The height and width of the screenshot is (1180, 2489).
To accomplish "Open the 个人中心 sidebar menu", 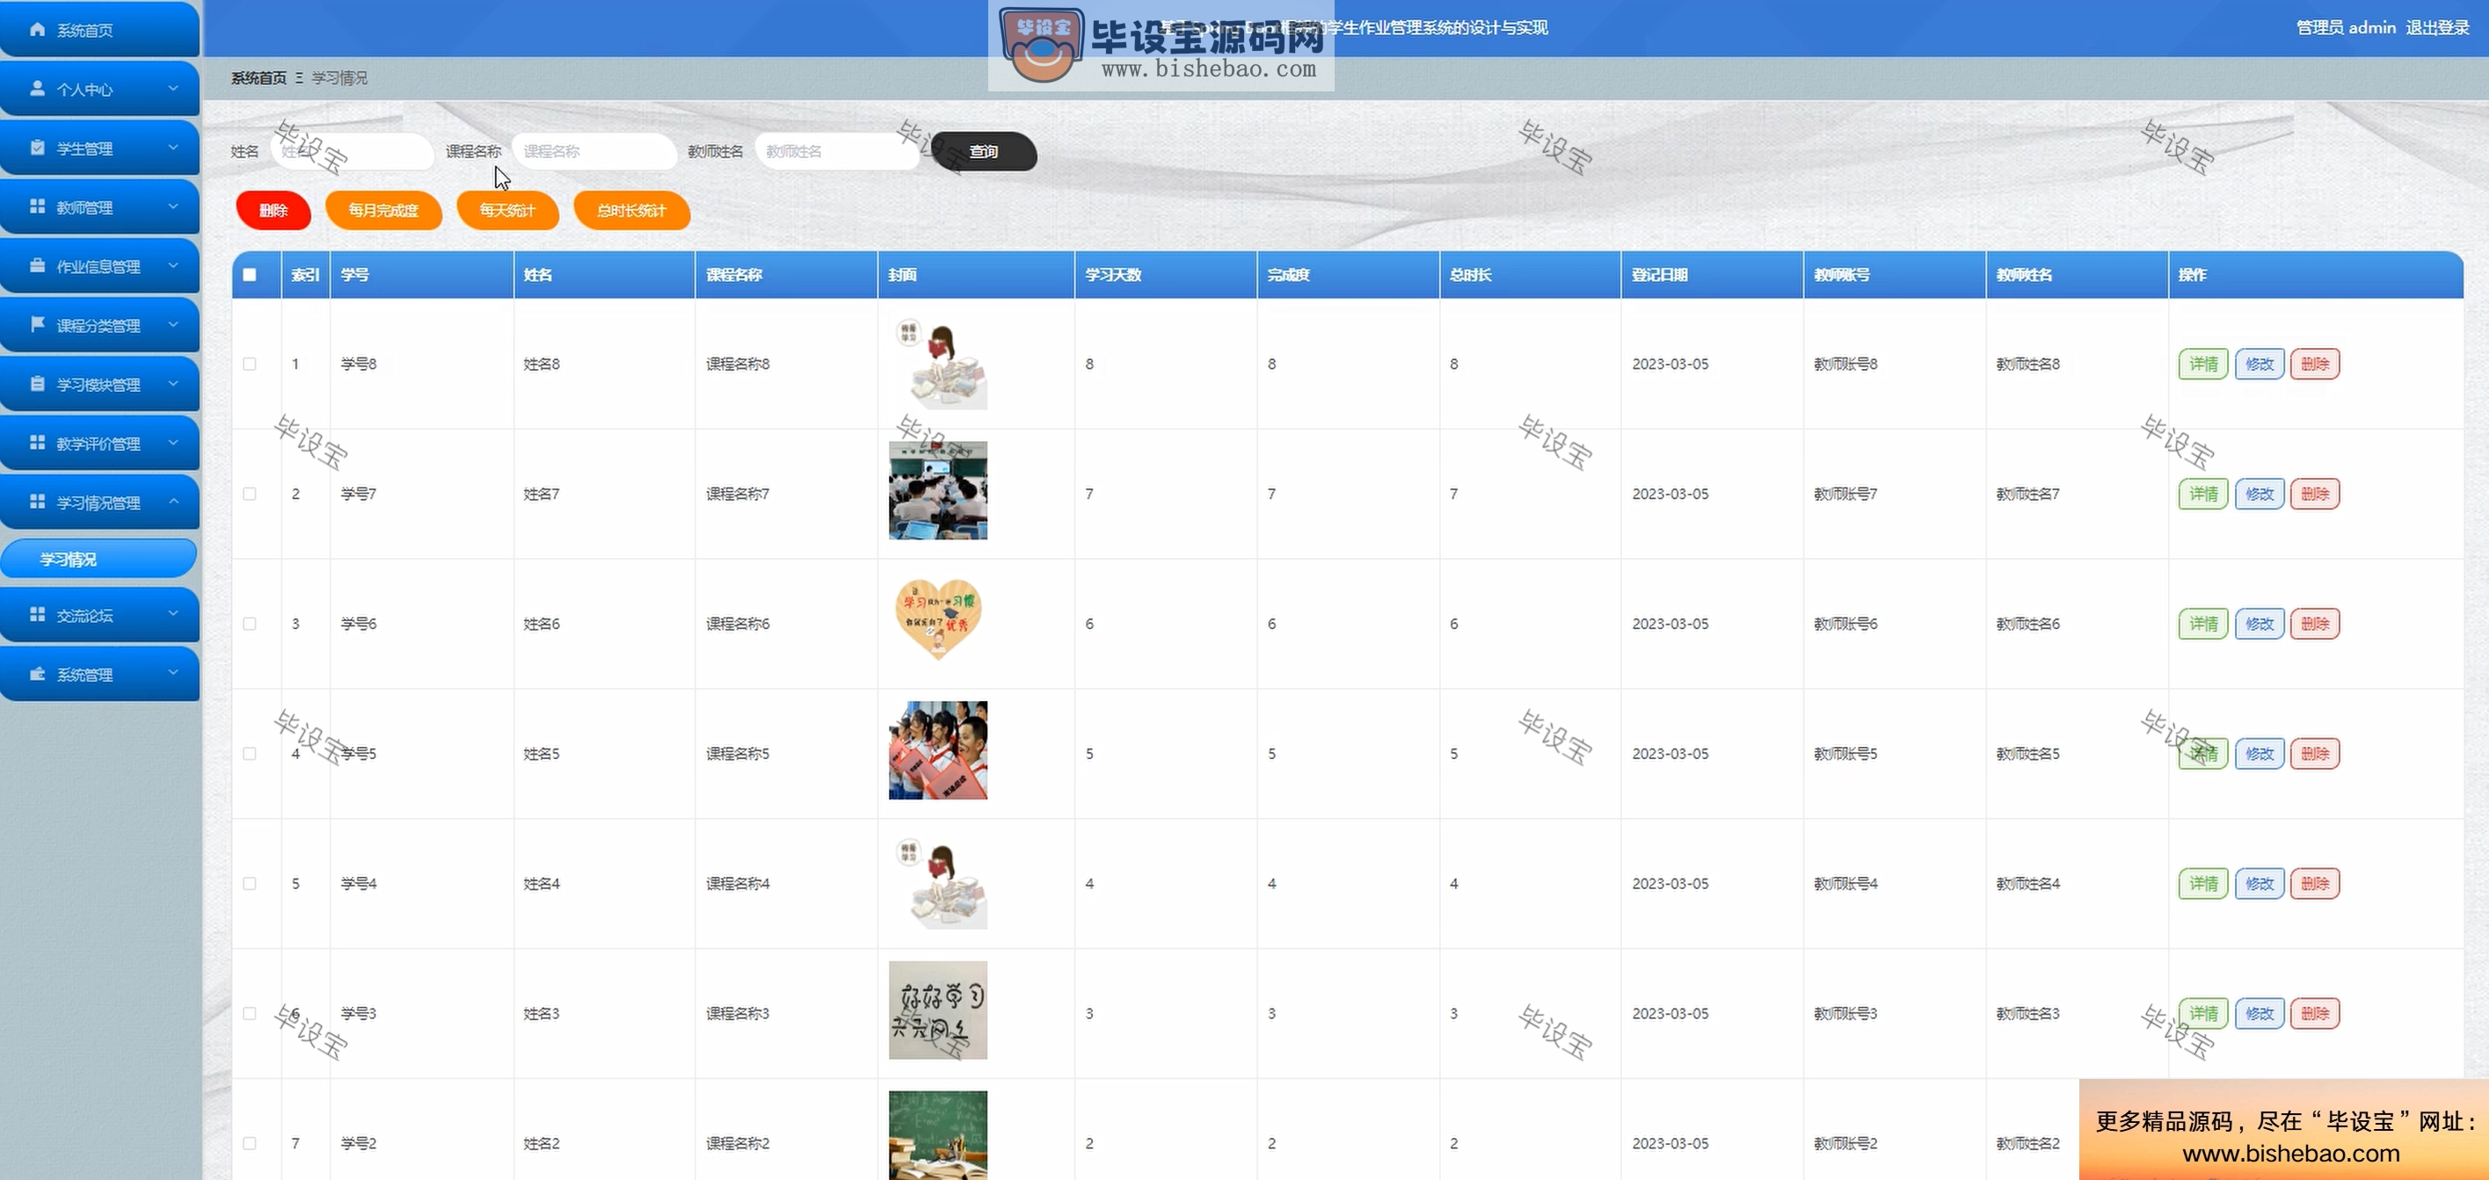I will coord(99,89).
